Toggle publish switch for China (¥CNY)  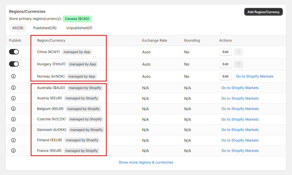point(14,52)
